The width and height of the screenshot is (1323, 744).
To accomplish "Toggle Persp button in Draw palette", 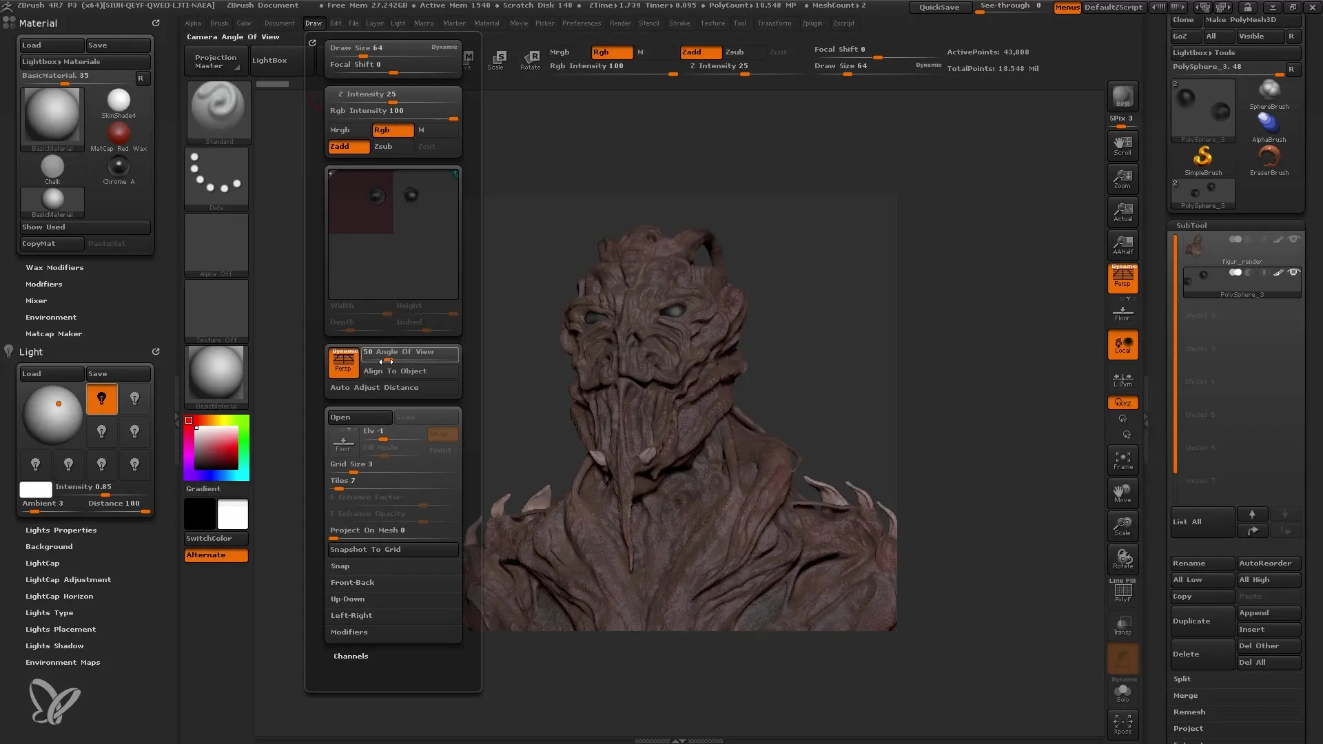I will (x=343, y=362).
